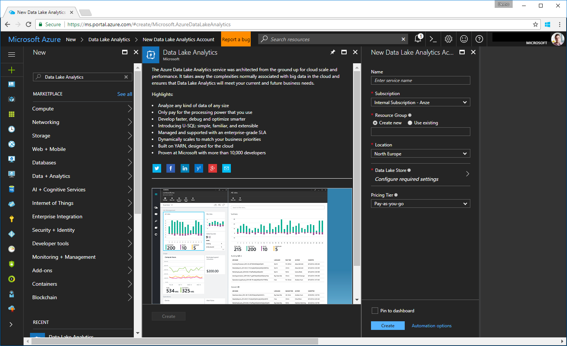The image size is (567, 346).
Task: Click into the Name service name field
Action: click(x=420, y=81)
